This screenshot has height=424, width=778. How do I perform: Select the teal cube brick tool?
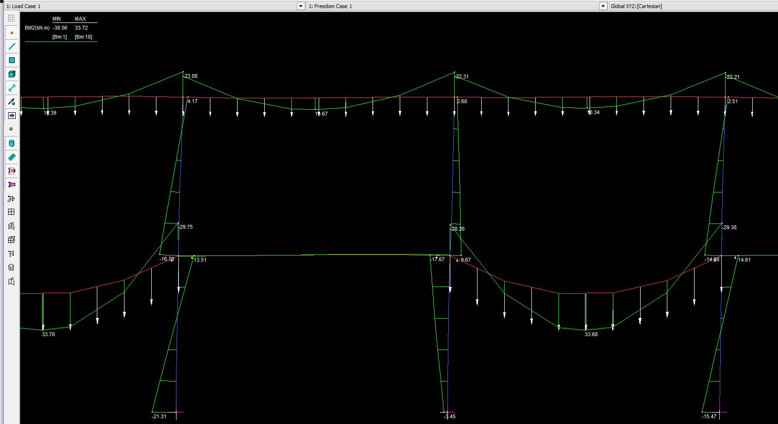(x=11, y=74)
